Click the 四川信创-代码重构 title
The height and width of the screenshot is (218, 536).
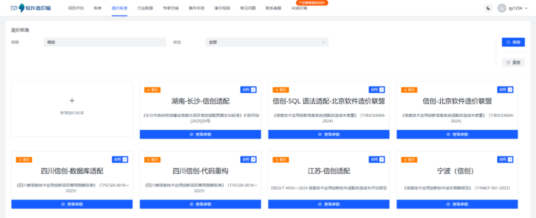201,171
